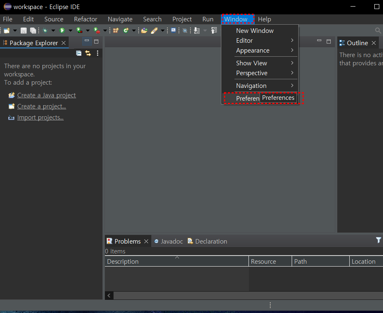Screen dimensions: 383x313
Task: Open the Run dropdown arrow
Action: click(70, 30)
